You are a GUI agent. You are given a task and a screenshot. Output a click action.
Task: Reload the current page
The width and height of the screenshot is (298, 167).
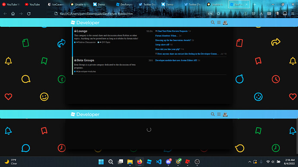click(29, 14)
